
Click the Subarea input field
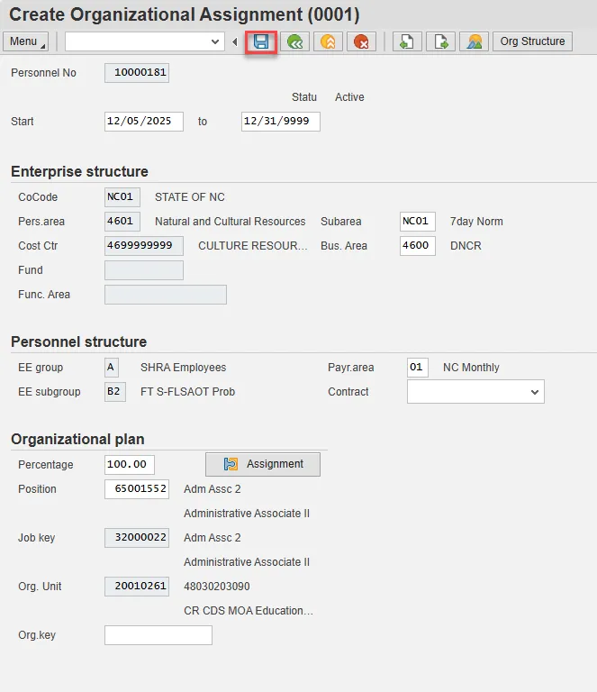[418, 222]
